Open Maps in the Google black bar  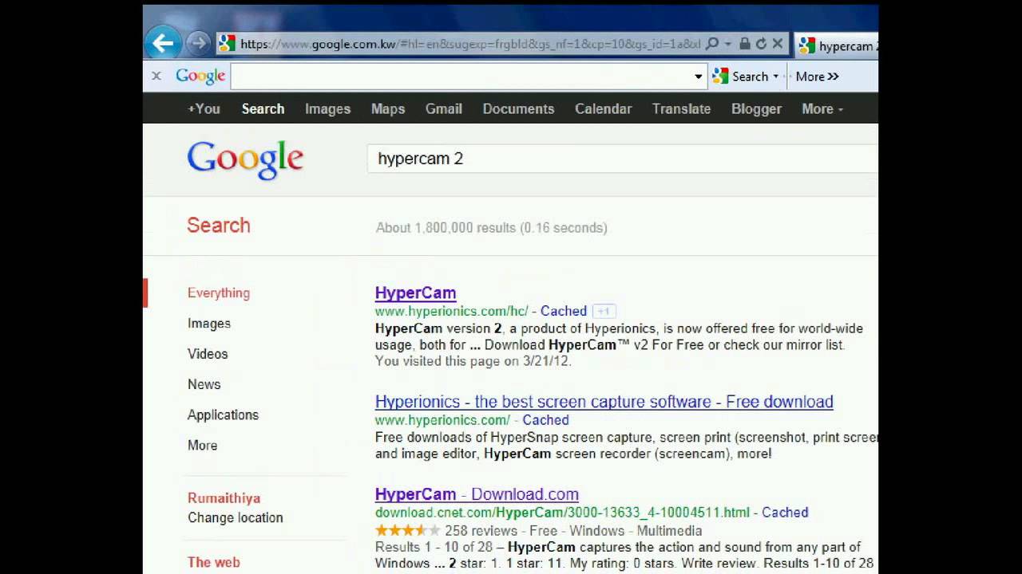tap(388, 109)
